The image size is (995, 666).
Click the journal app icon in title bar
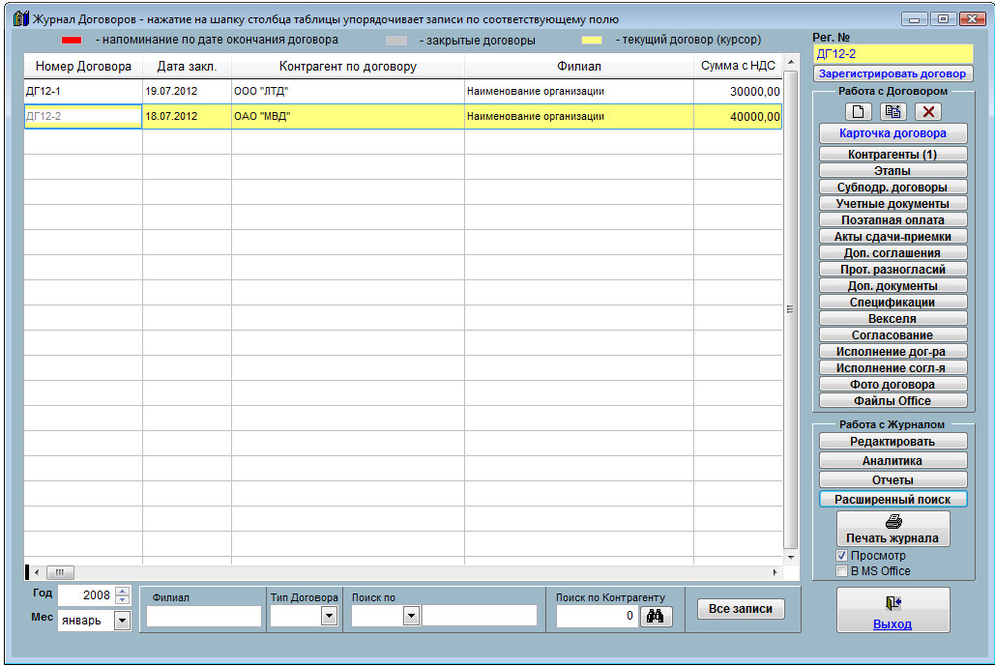point(21,18)
